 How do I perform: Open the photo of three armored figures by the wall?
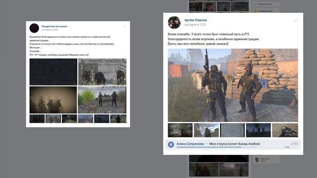pyautogui.click(x=103, y=72)
